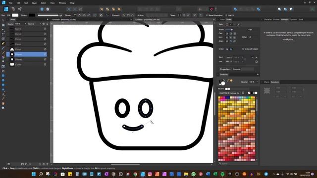
Task: Click the stroke Properties... button
Action: pyautogui.click(x=225, y=69)
